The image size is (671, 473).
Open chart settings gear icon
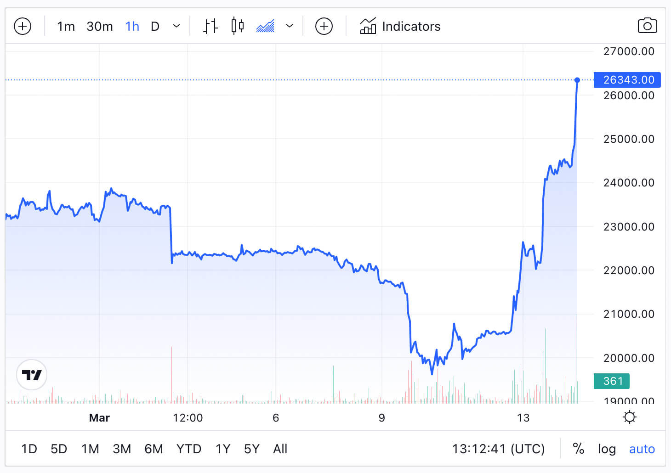point(629,417)
